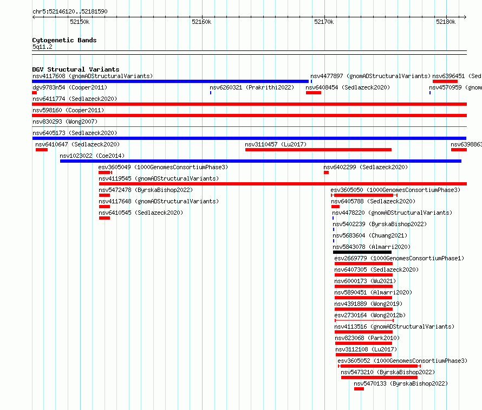Open nsv5472478 (ByrskaBishop2022) variant

click(146, 190)
